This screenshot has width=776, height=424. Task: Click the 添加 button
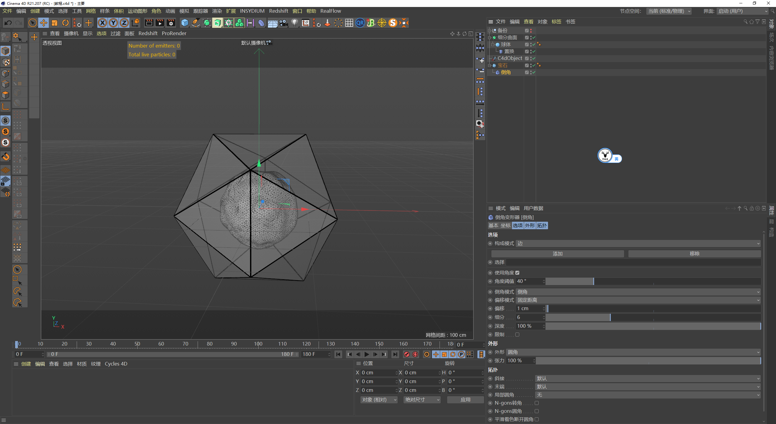pos(557,253)
